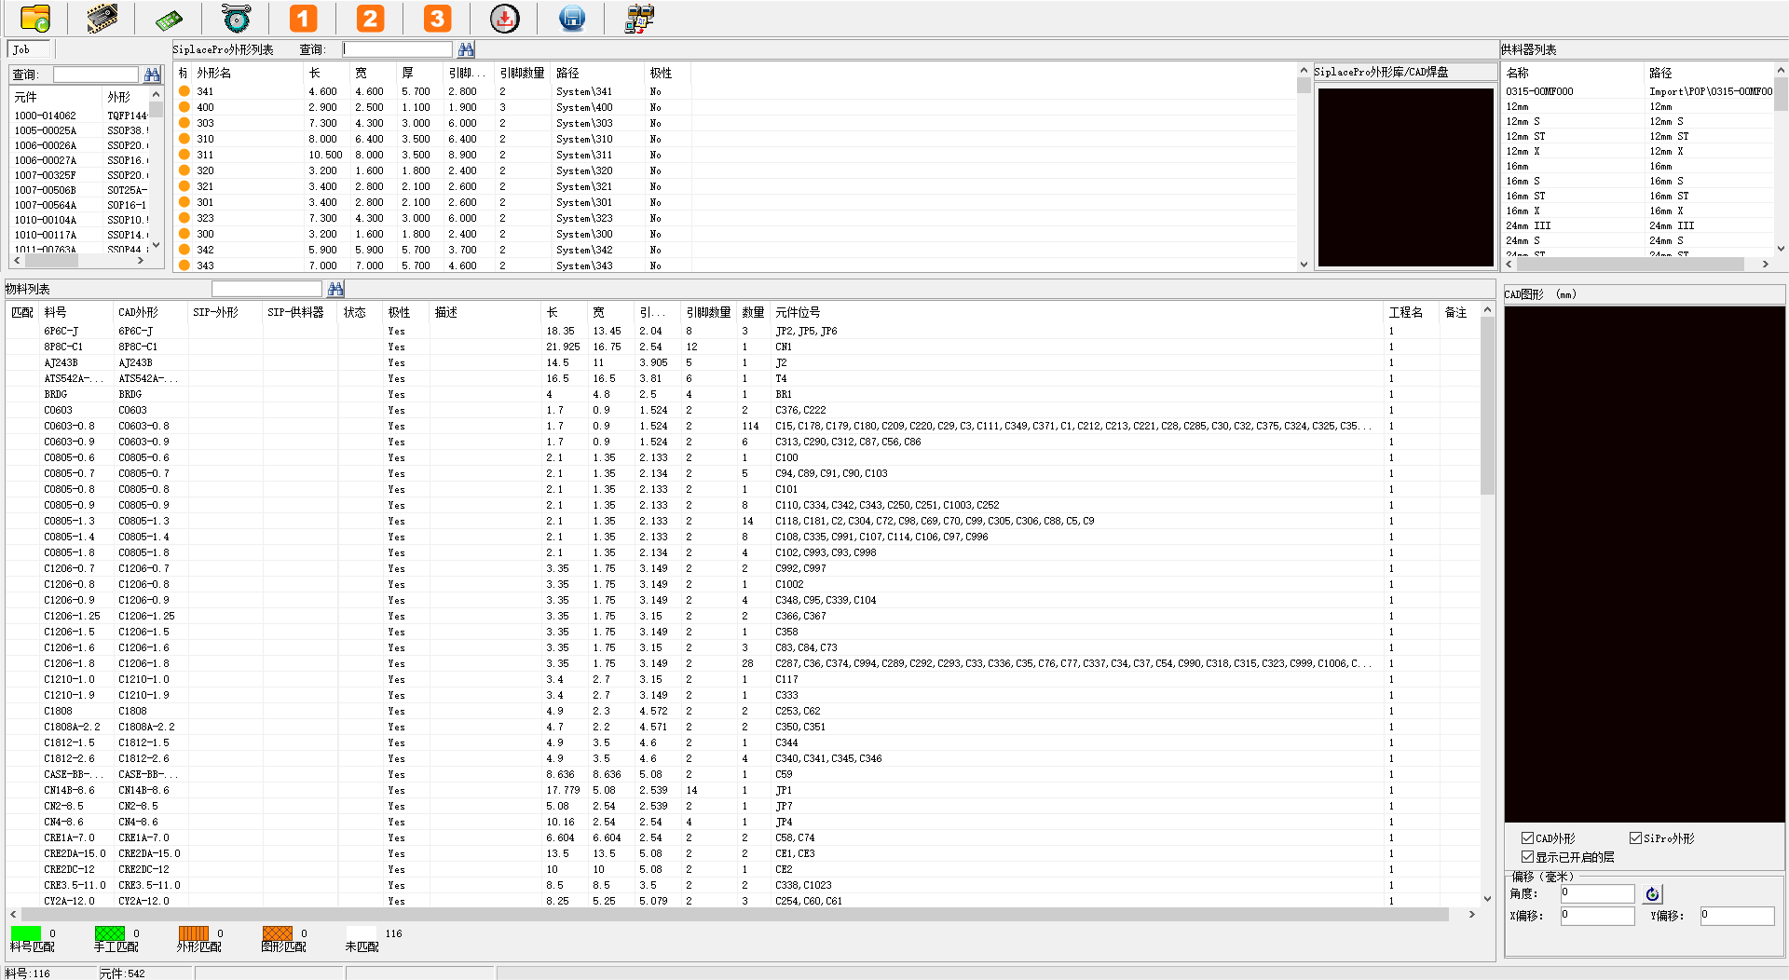
Task: Click the red download arrow icon
Action: point(504,19)
